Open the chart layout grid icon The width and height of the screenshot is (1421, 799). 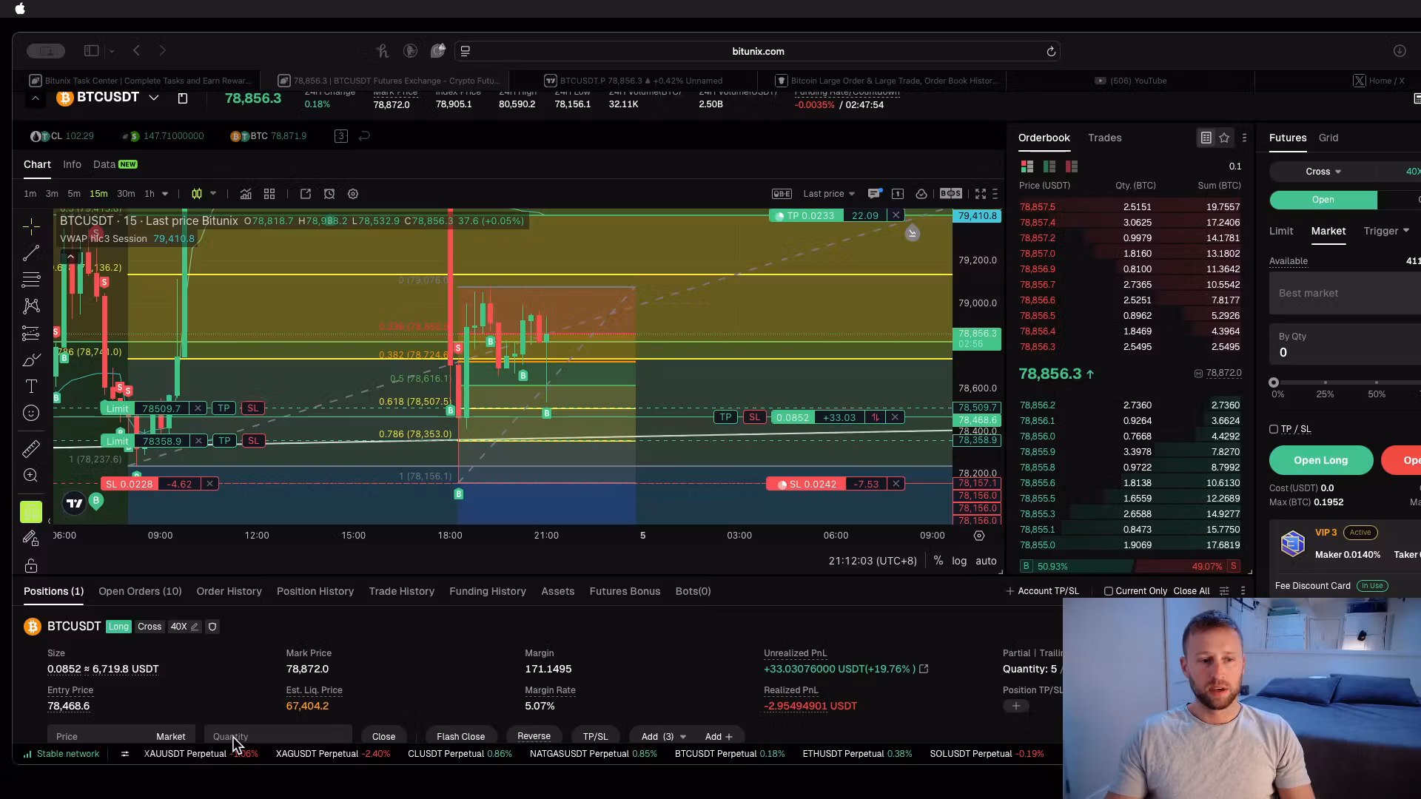click(x=269, y=194)
